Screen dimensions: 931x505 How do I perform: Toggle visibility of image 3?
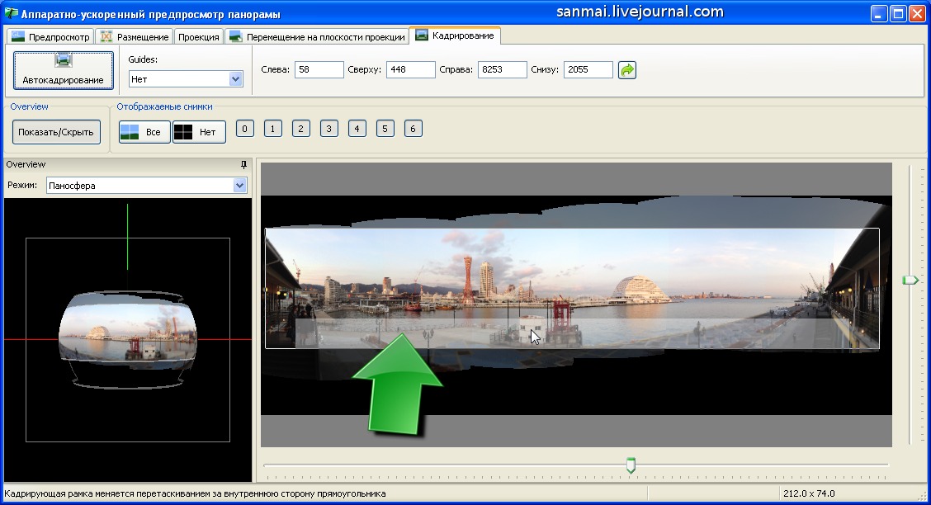(x=328, y=129)
